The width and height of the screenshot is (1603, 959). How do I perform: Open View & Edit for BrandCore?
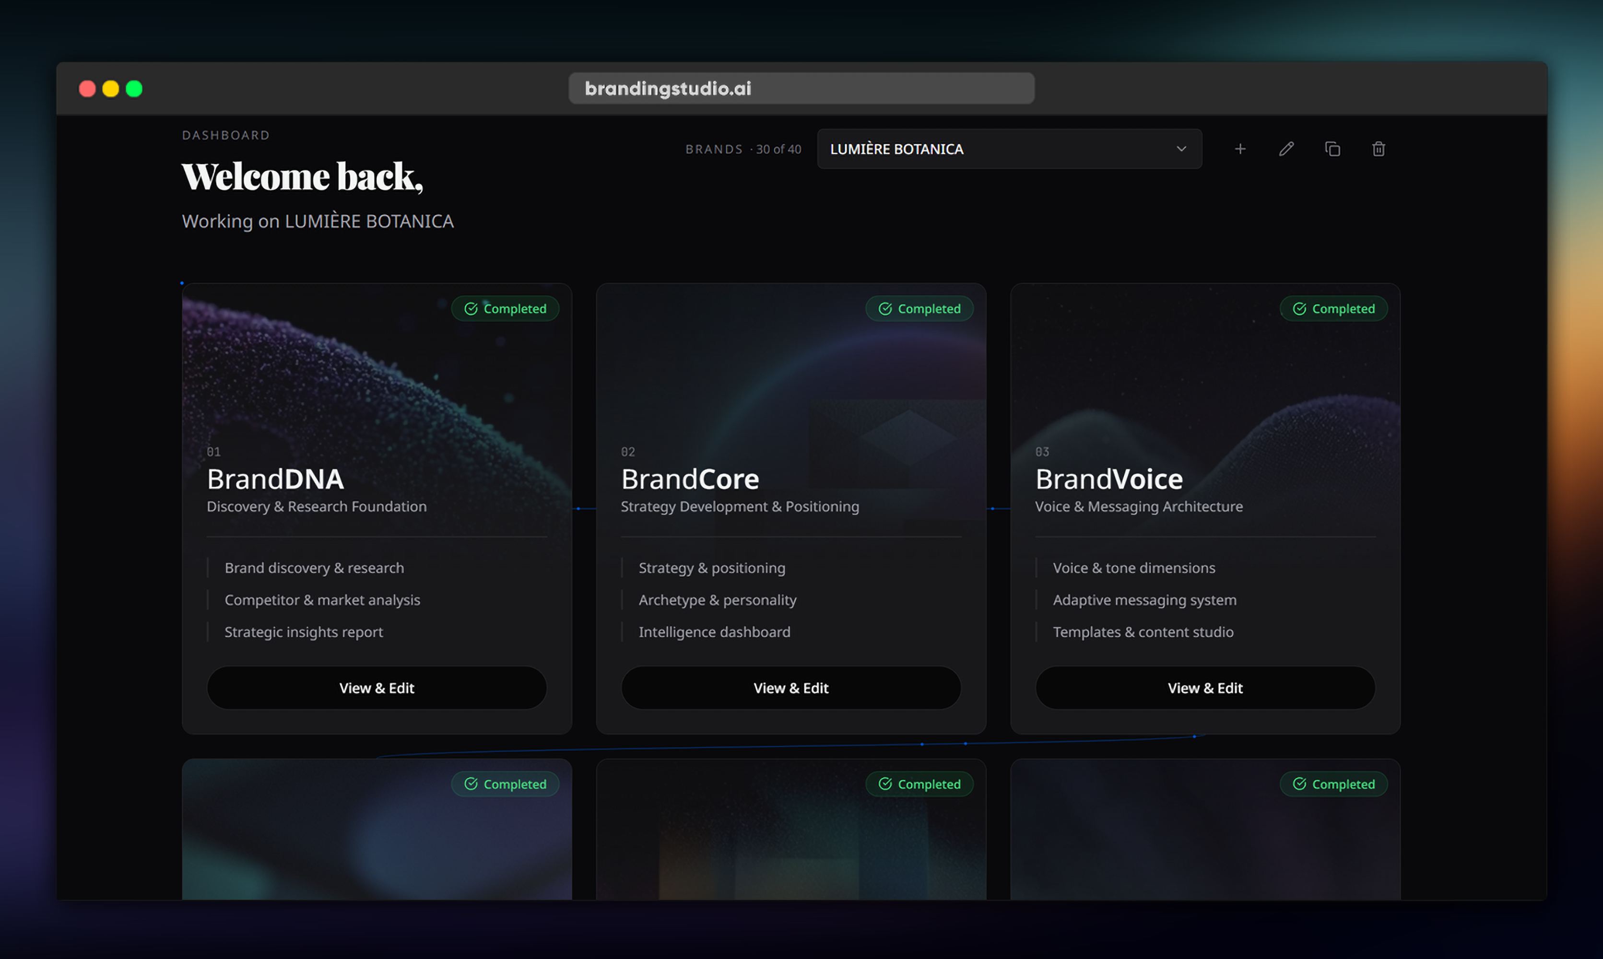pyautogui.click(x=790, y=688)
